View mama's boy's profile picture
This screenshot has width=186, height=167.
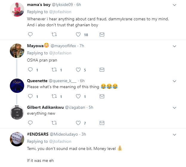pyautogui.click(x=17, y=9)
